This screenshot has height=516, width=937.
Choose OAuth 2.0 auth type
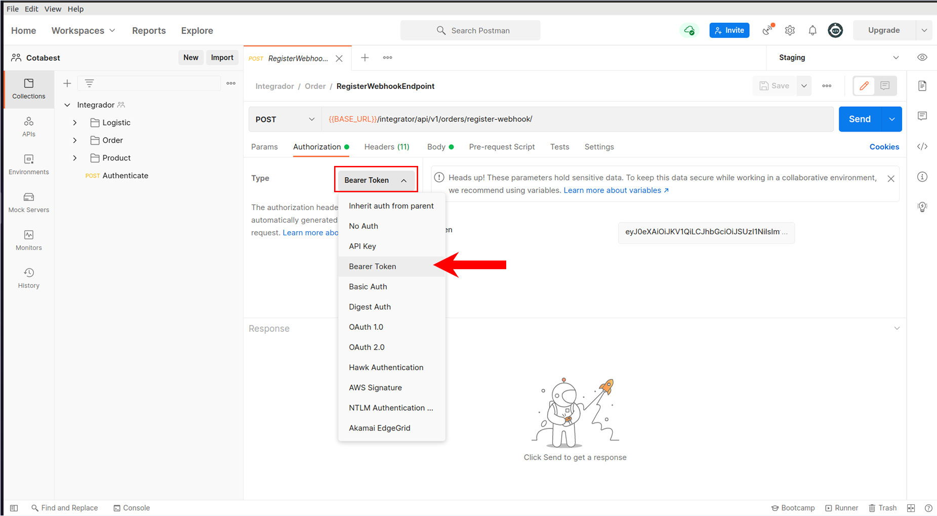click(392, 348)
